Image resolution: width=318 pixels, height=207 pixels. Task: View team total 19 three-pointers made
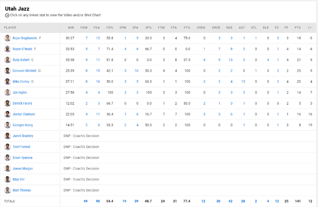[x=124, y=201]
